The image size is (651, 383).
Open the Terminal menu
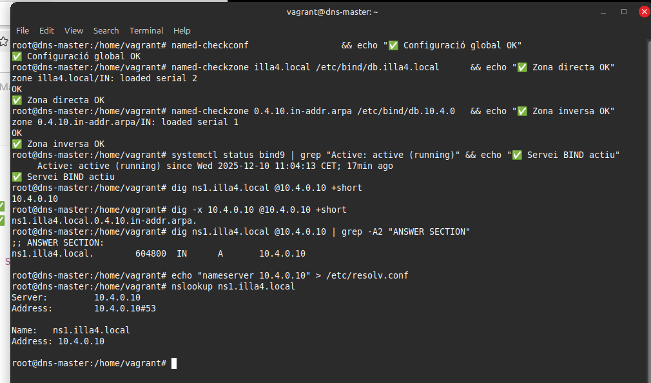(146, 30)
